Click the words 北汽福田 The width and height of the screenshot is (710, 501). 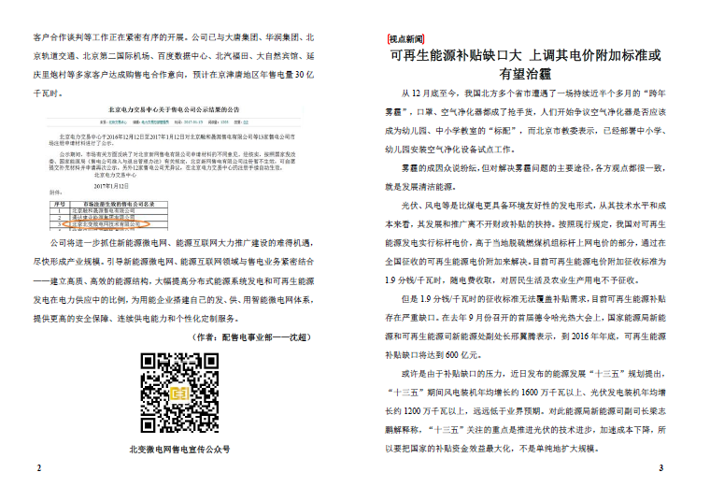(x=232, y=56)
